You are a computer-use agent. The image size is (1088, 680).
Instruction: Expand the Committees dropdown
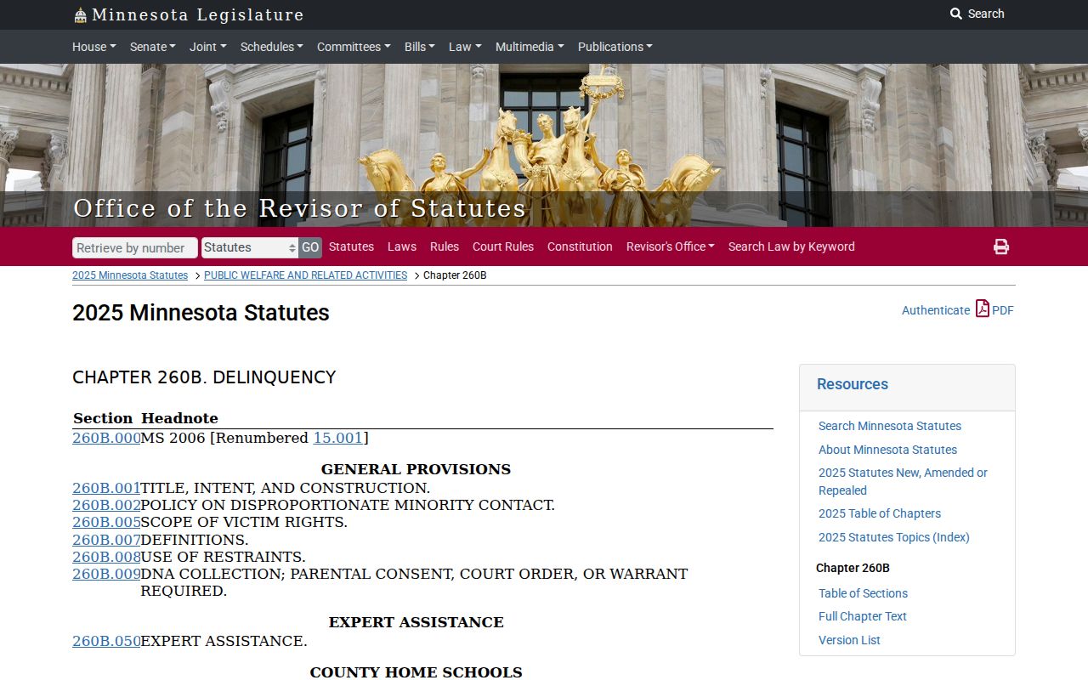point(354,47)
